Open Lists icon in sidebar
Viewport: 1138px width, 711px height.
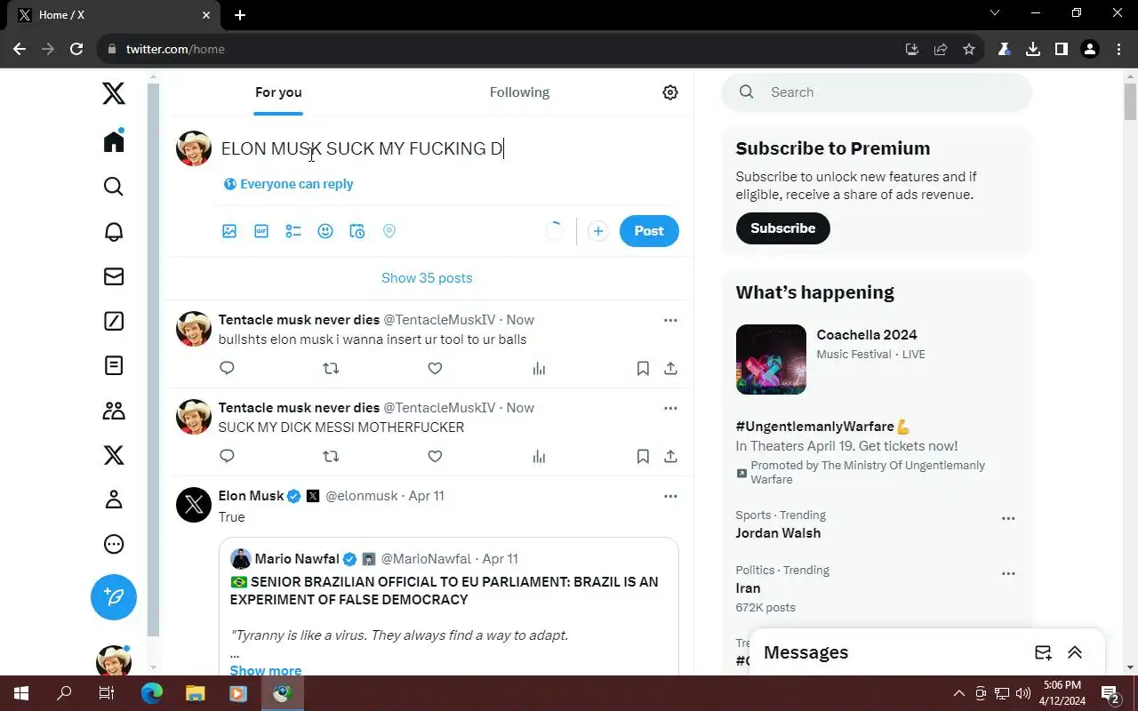pyautogui.click(x=114, y=365)
